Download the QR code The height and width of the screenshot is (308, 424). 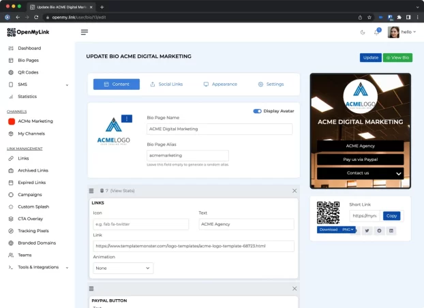point(329,230)
